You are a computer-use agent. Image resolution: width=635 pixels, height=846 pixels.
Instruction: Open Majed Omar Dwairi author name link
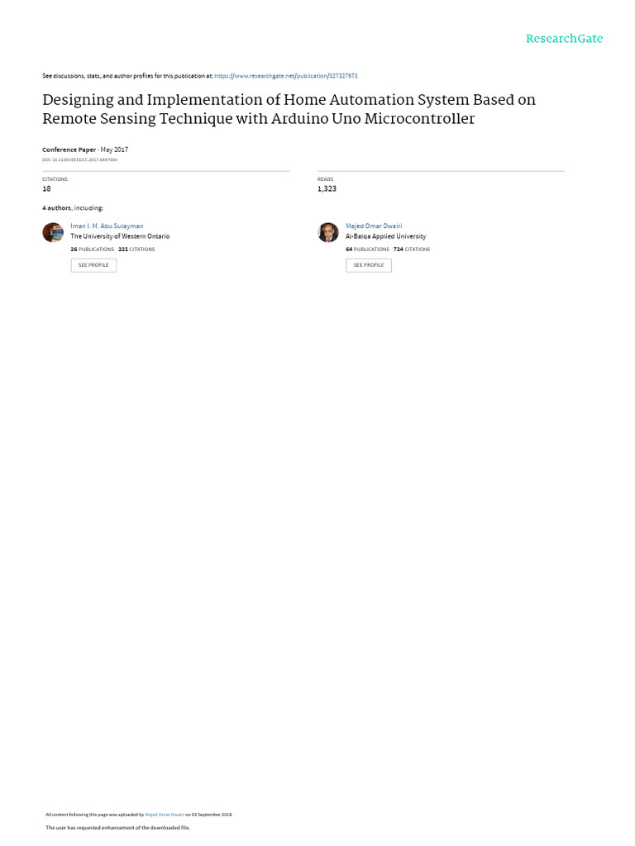[x=374, y=226]
